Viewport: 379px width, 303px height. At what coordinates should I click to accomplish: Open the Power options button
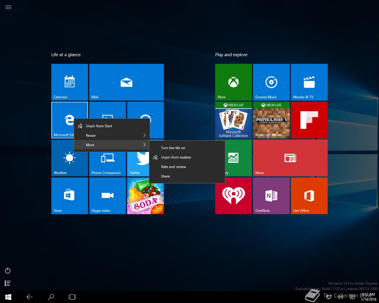tap(8, 270)
